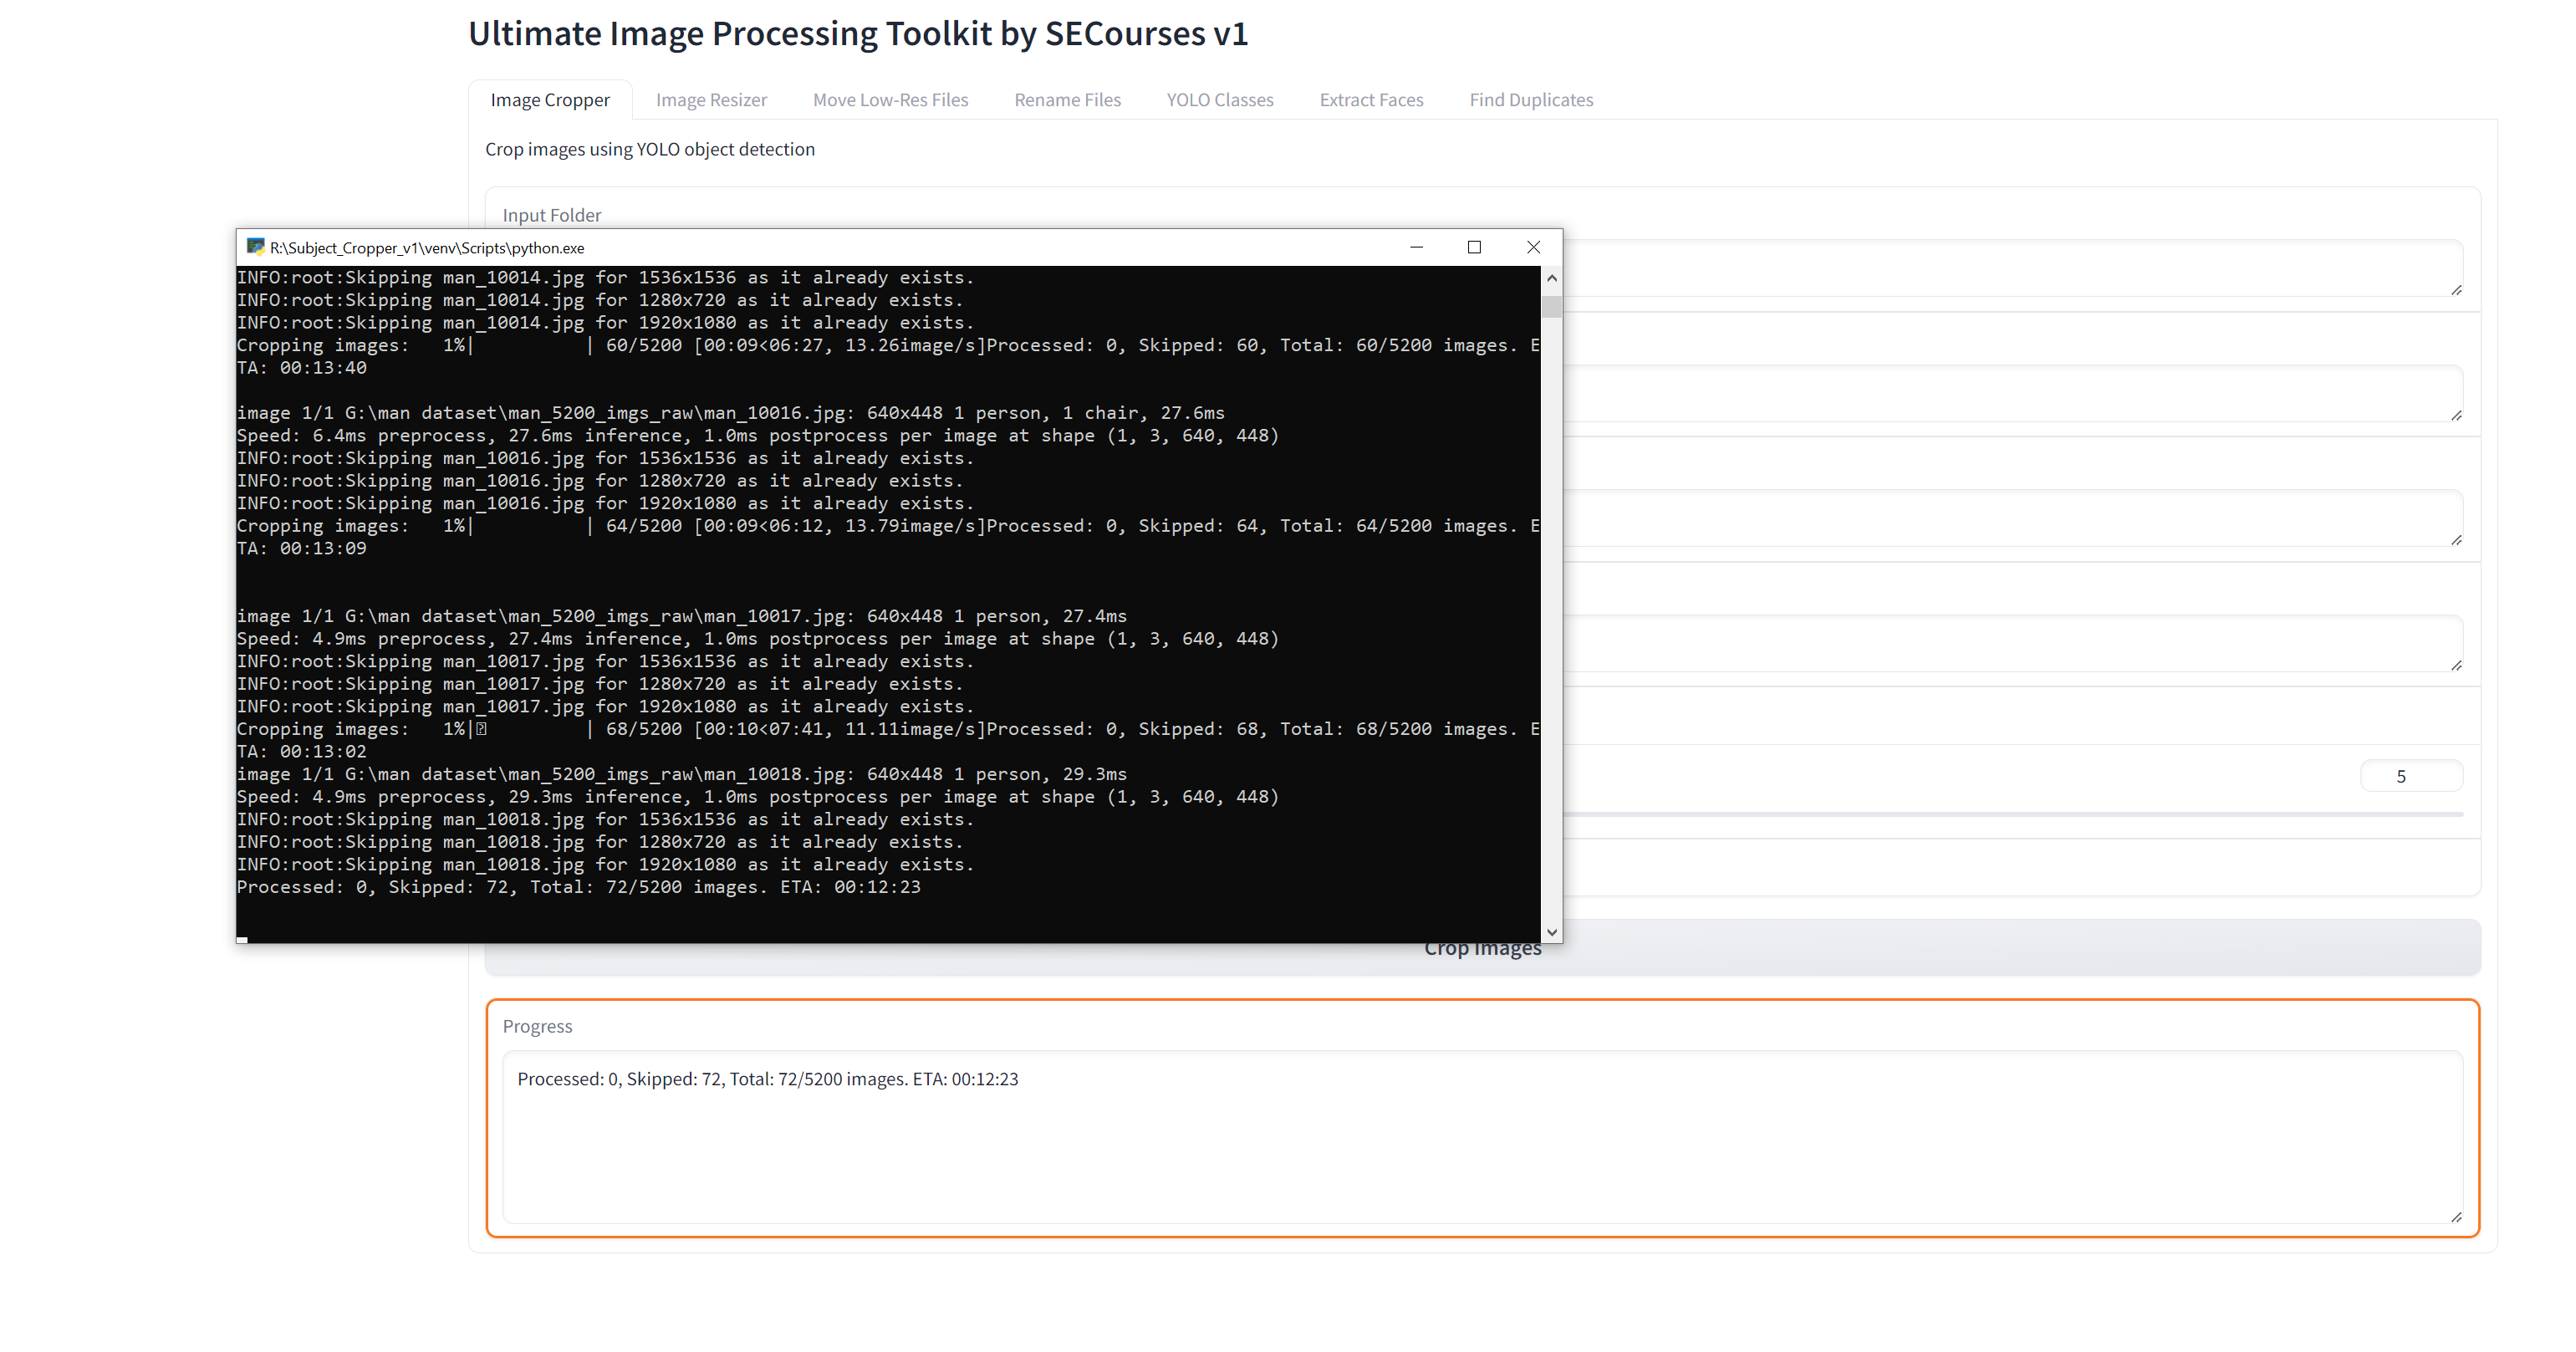The image size is (2576, 1352).
Task: Click the Python console window icon
Action: coord(255,247)
